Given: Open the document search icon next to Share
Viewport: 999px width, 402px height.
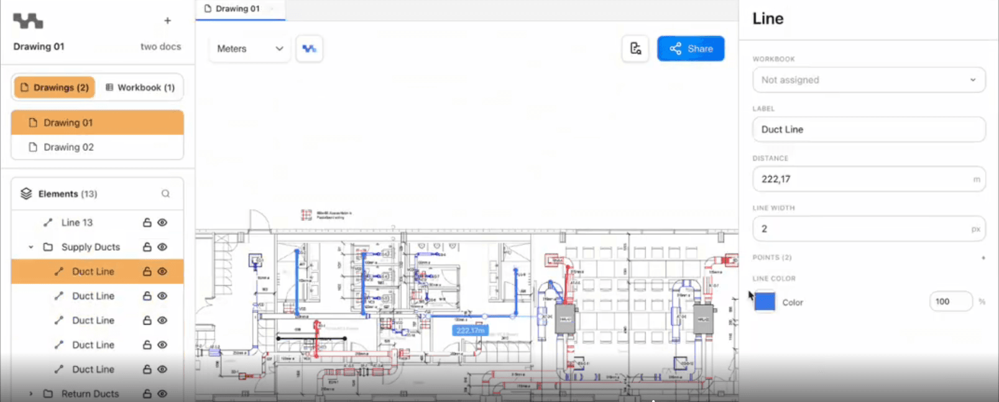Looking at the screenshot, I should (635, 48).
